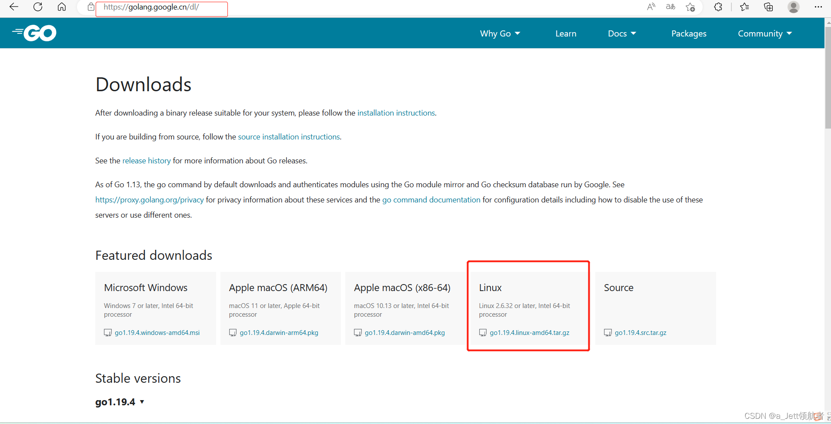
Task: Go back using the browser back arrow
Action: pos(14,7)
